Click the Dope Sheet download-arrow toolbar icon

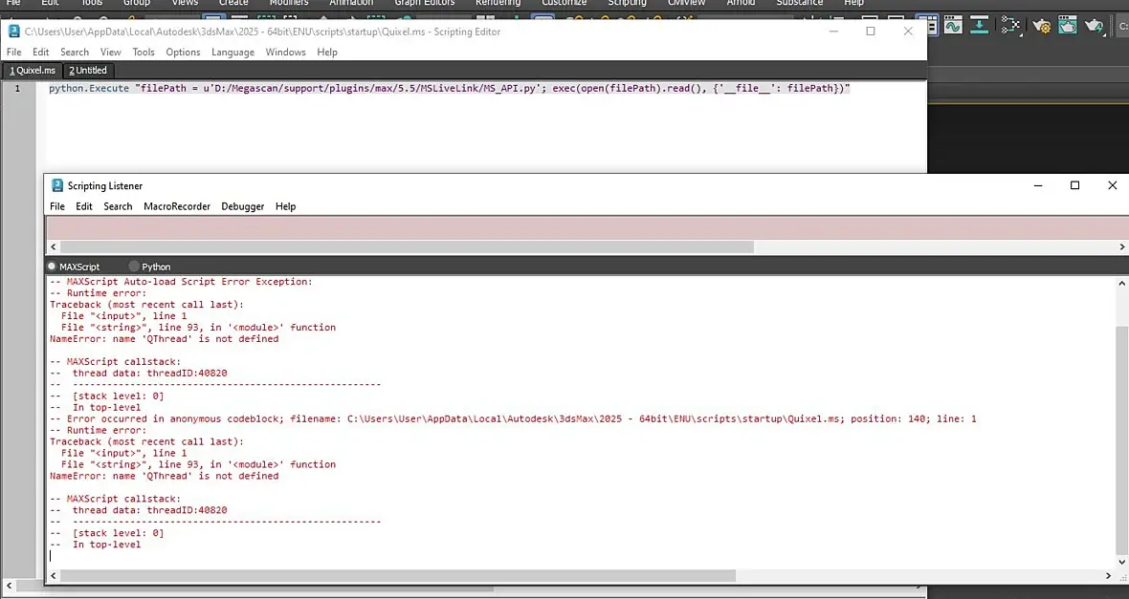pos(979,25)
